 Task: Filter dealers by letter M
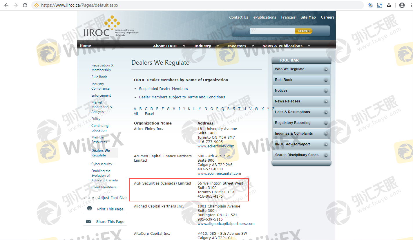[x=200, y=109]
